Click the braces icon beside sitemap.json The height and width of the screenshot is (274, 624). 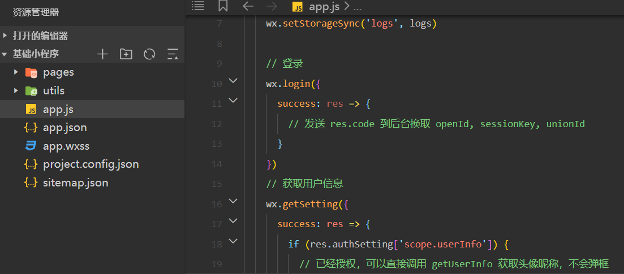click(x=31, y=182)
